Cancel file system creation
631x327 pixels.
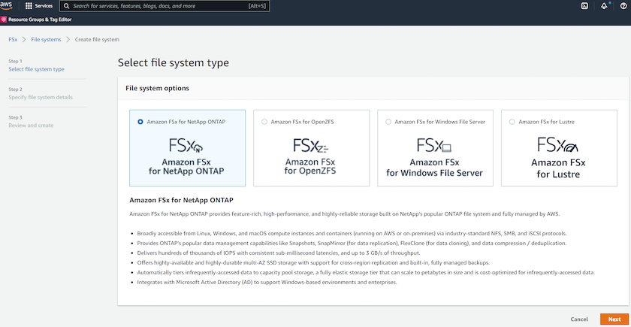point(579,319)
